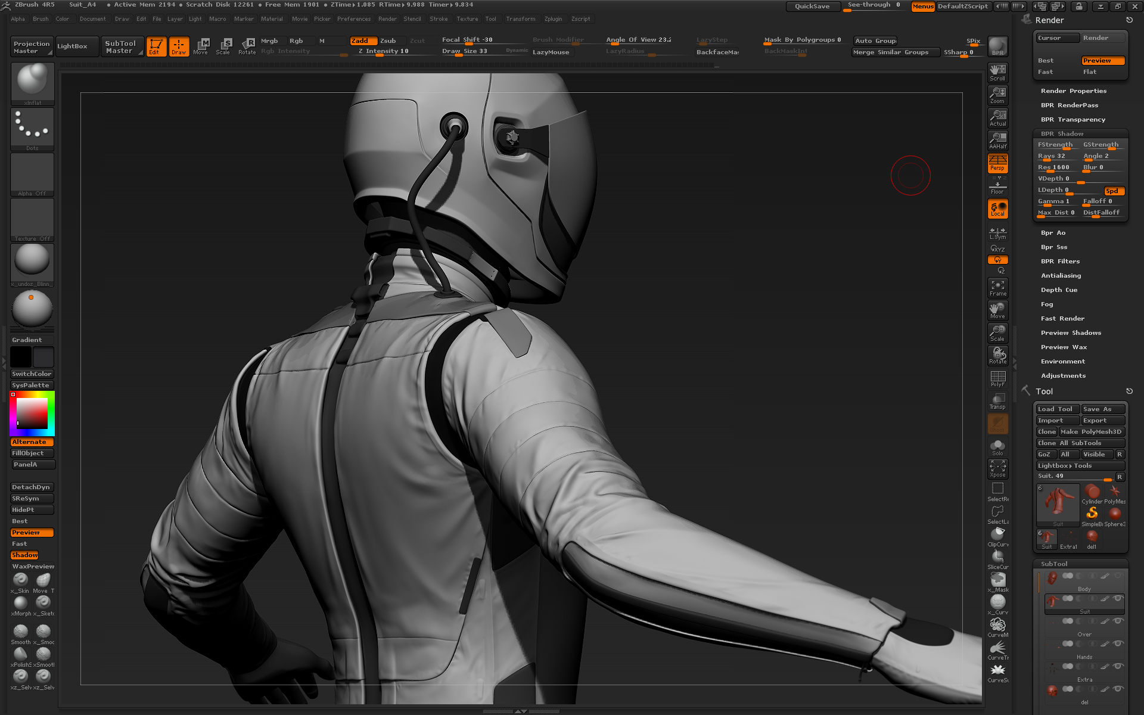Select the top-shelf Move transpose button
This screenshot has width=1144, height=715.
coord(201,46)
